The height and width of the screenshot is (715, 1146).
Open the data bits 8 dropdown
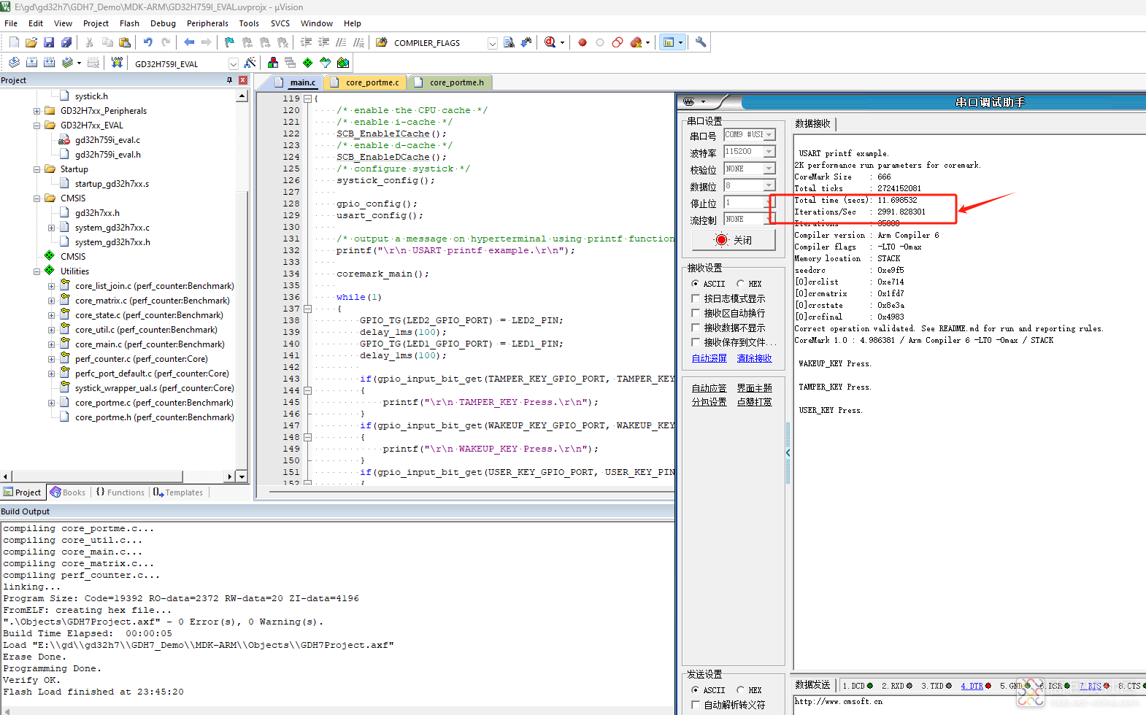point(769,185)
